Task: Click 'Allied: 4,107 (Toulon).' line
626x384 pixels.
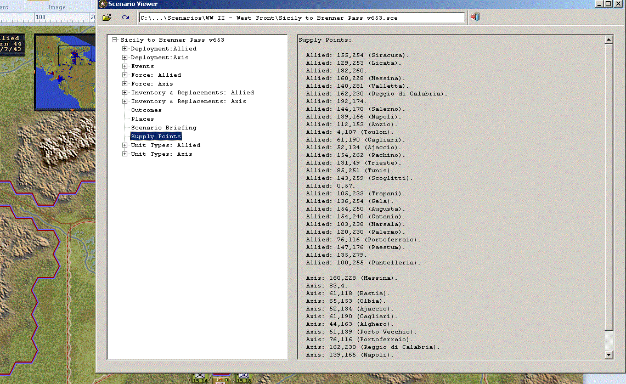Action: (x=349, y=132)
